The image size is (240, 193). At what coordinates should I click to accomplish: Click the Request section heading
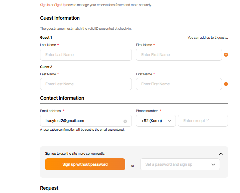click(x=49, y=188)
